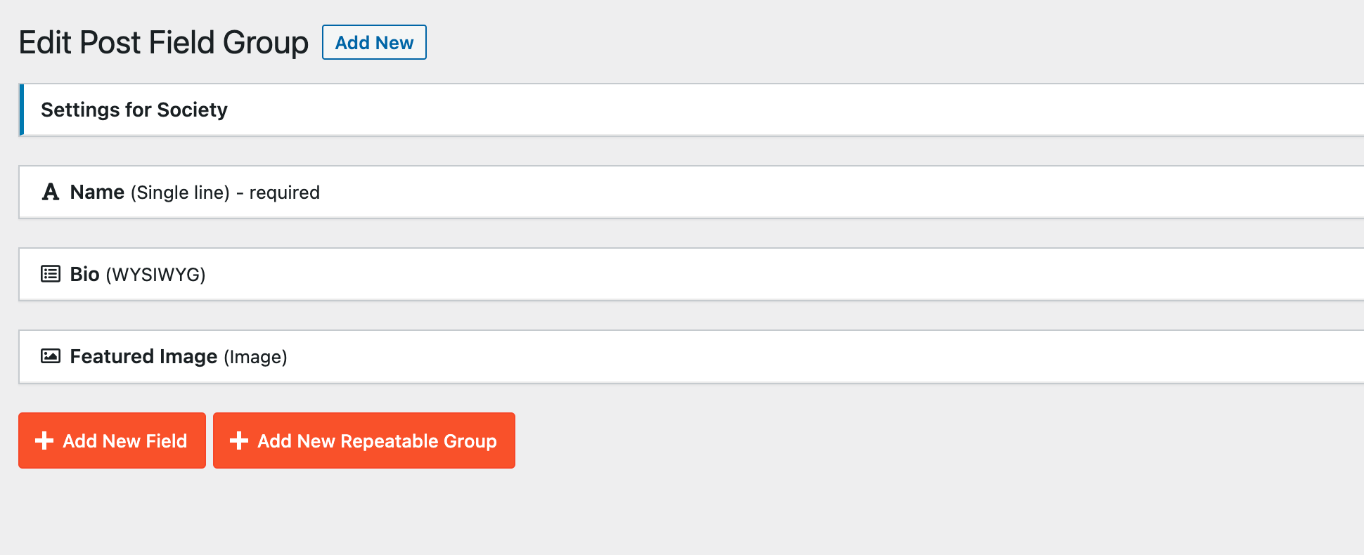The width and height of the screenshot is (1364, 555).
Task: Expand the Name field row
Action: click(692, 192)
